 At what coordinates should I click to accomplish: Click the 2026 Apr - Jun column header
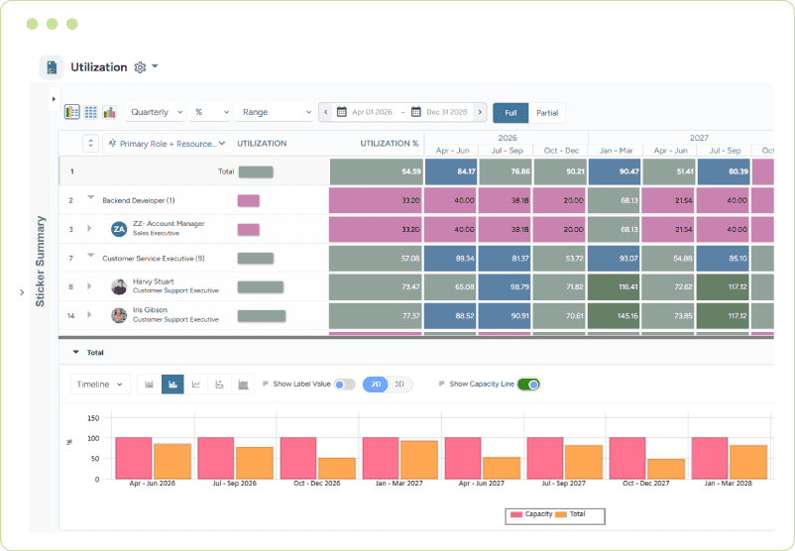pyautogui.click(x=452, y=151)
